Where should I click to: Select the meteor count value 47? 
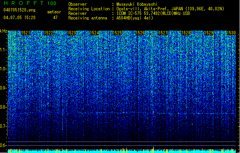coord(55,18)
